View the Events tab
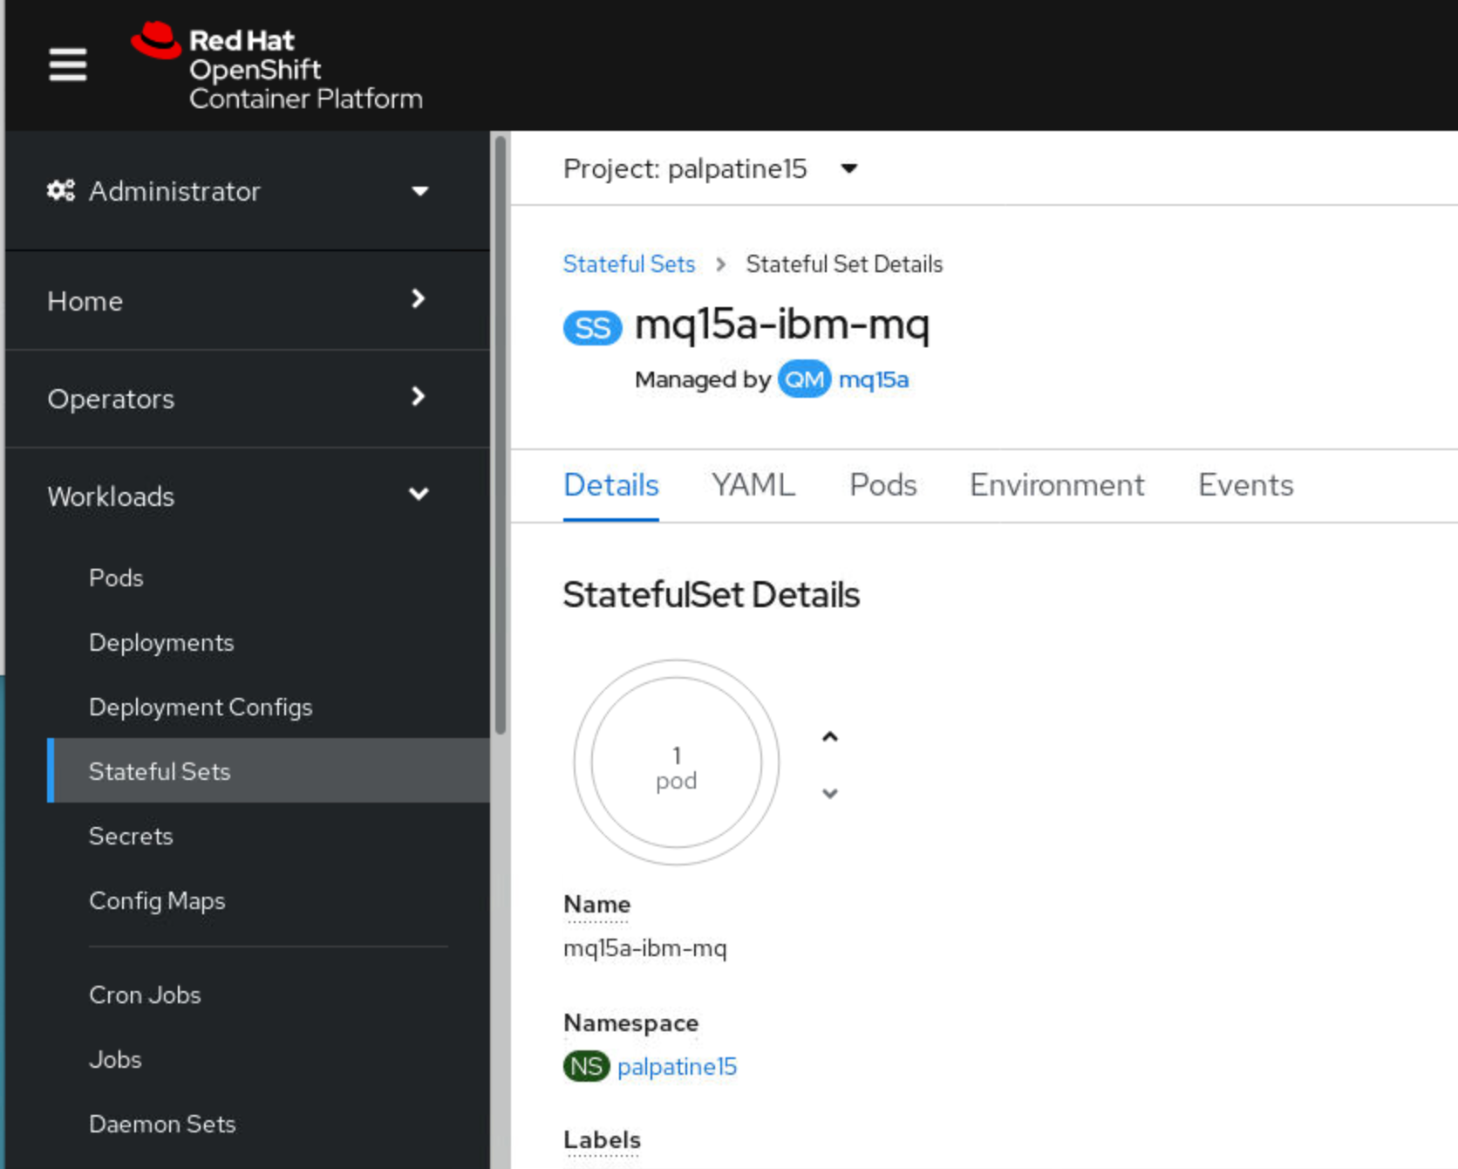Screen dimensions: 1458x1169 1246,485
